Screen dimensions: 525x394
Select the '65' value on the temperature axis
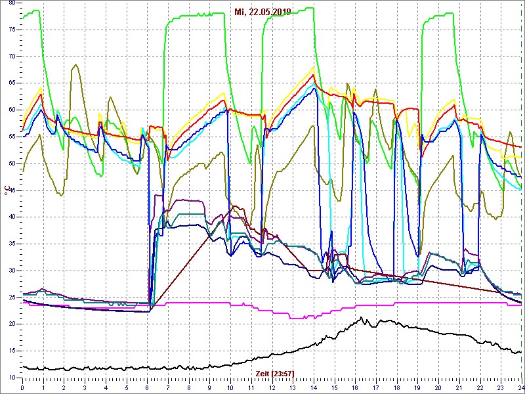click(12, 83)
